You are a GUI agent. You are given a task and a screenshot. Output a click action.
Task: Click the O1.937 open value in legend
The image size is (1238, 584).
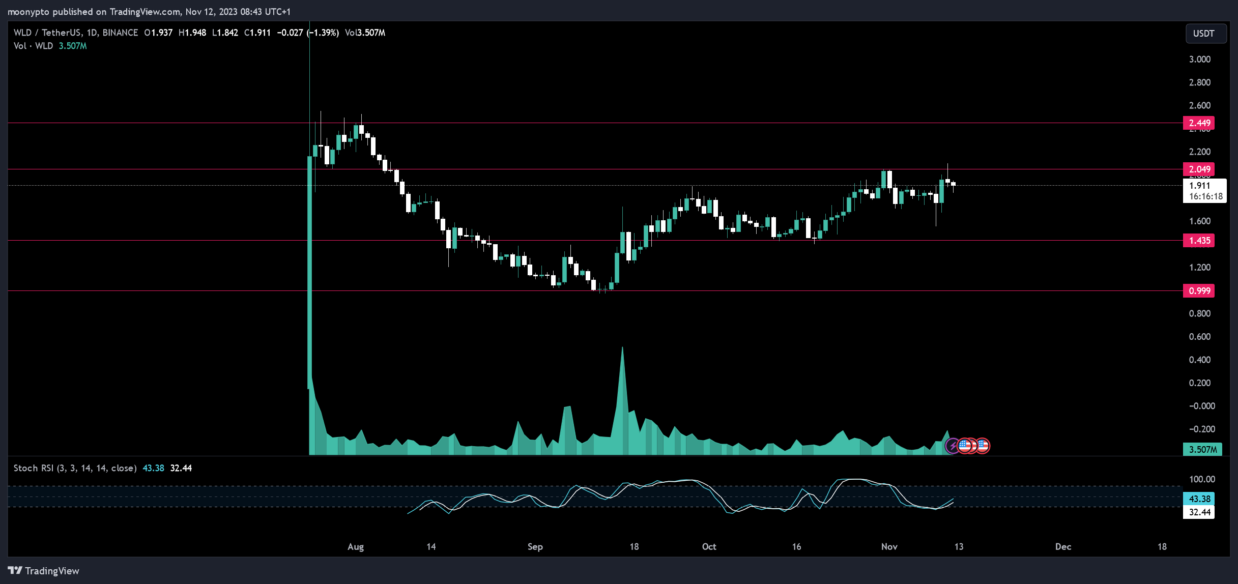(158, 33)
